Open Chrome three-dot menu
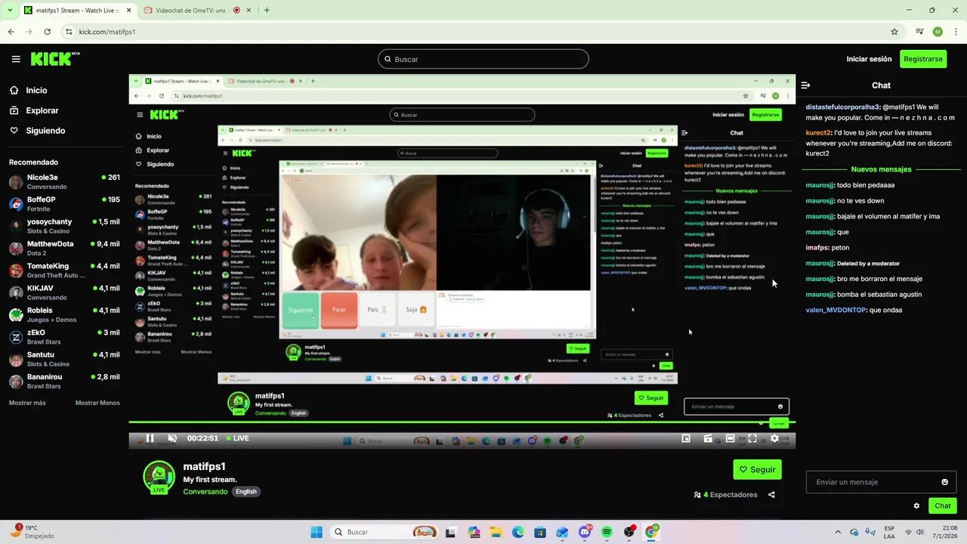Viewport: 967px width, 544px height. point(956,32)
